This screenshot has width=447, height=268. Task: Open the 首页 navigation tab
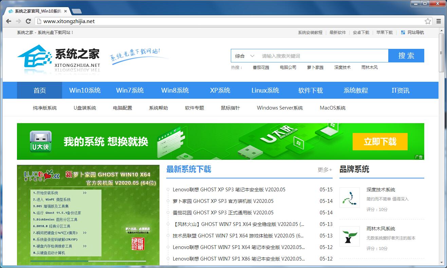coord(40,90)
